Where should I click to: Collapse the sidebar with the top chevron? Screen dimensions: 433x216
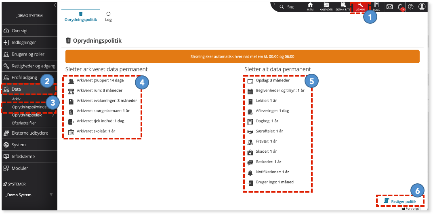(x=55, y=5)
